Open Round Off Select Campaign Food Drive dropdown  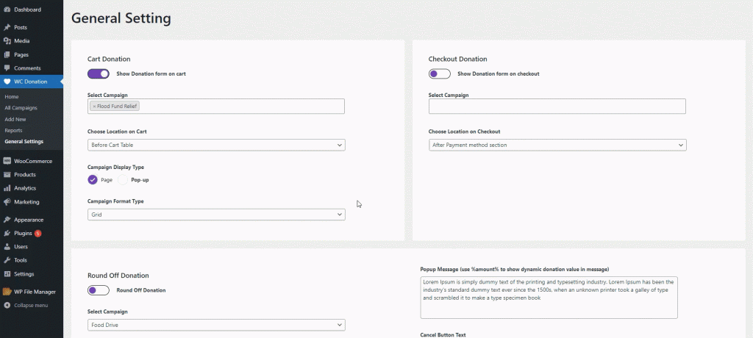(216, 325)
